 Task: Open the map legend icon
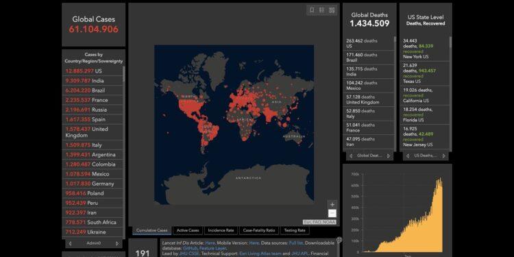point(321,10)
